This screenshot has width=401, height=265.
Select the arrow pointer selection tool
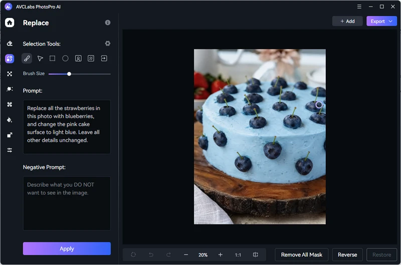(x=40, y=58)
